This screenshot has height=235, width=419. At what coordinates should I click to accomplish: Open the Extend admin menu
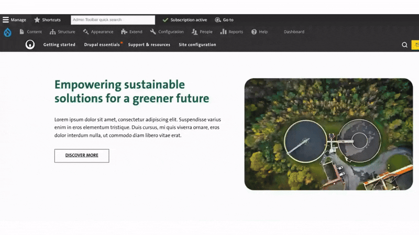pos(131,32)
